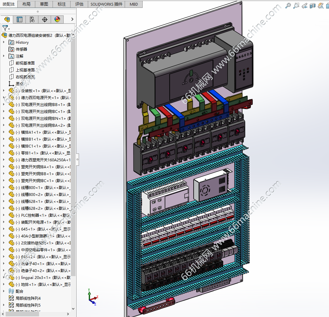The height and width of the screenshot is (317, 329).
Task: Expand the 配合 mates group
Action: (4, 292)
